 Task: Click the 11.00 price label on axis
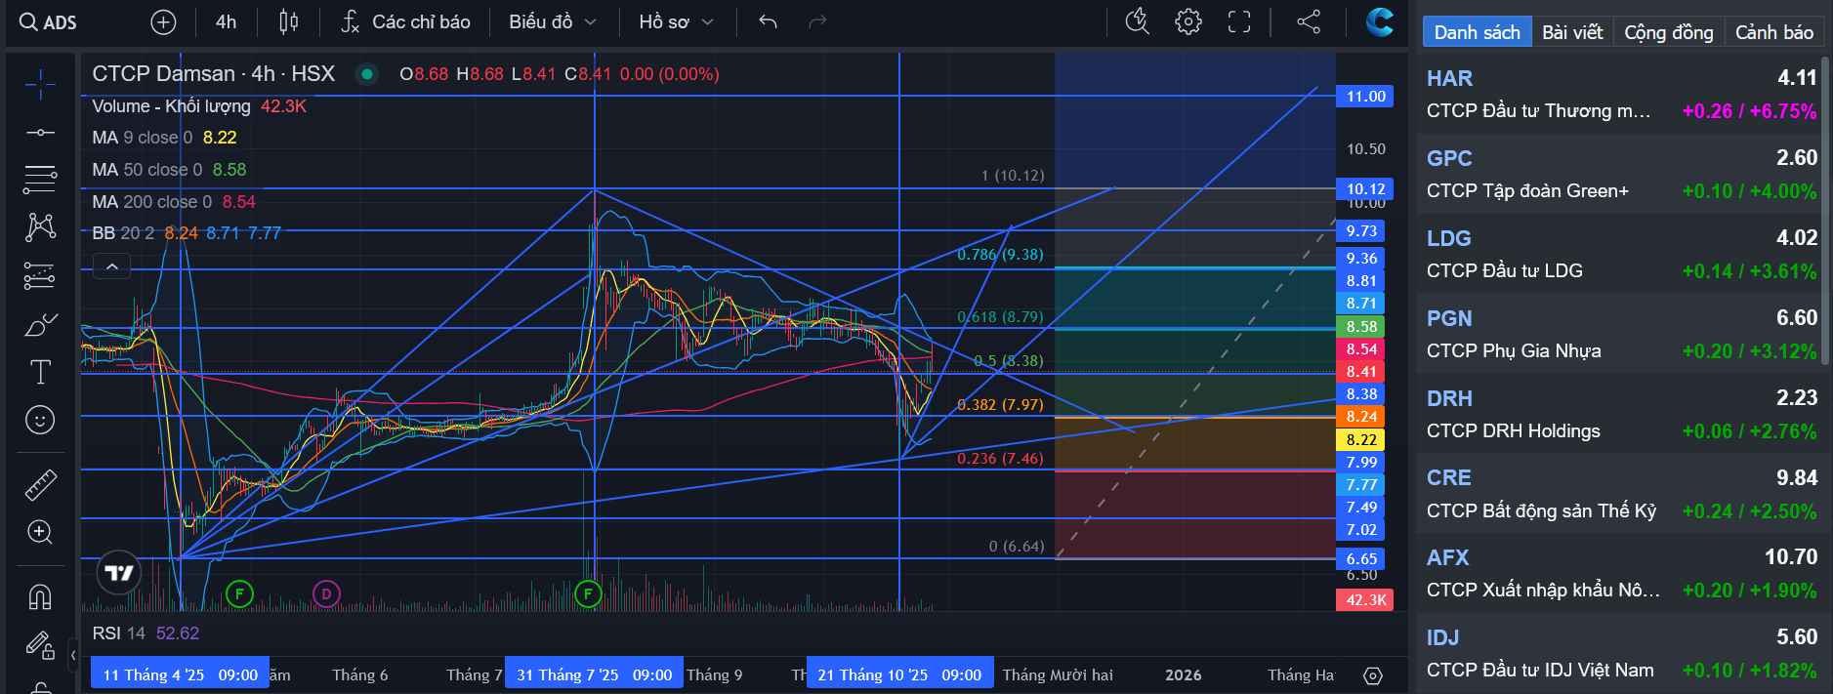pos(1365,96)
